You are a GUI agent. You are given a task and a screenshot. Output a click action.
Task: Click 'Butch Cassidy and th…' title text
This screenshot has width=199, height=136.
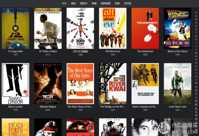click(x=145, y=107)
